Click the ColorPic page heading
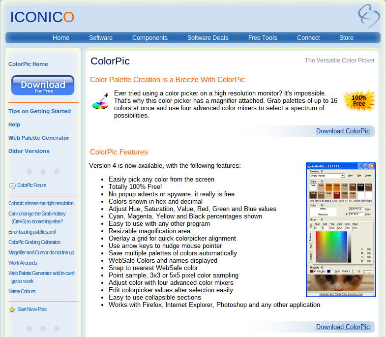The width and height of the screenshot is (386, 337). tap(110, 61)
